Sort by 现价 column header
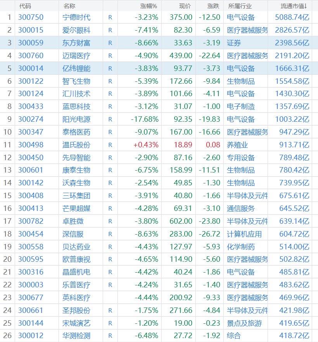Viewport: 318px width, 342px height. click(x=185, y=6)
